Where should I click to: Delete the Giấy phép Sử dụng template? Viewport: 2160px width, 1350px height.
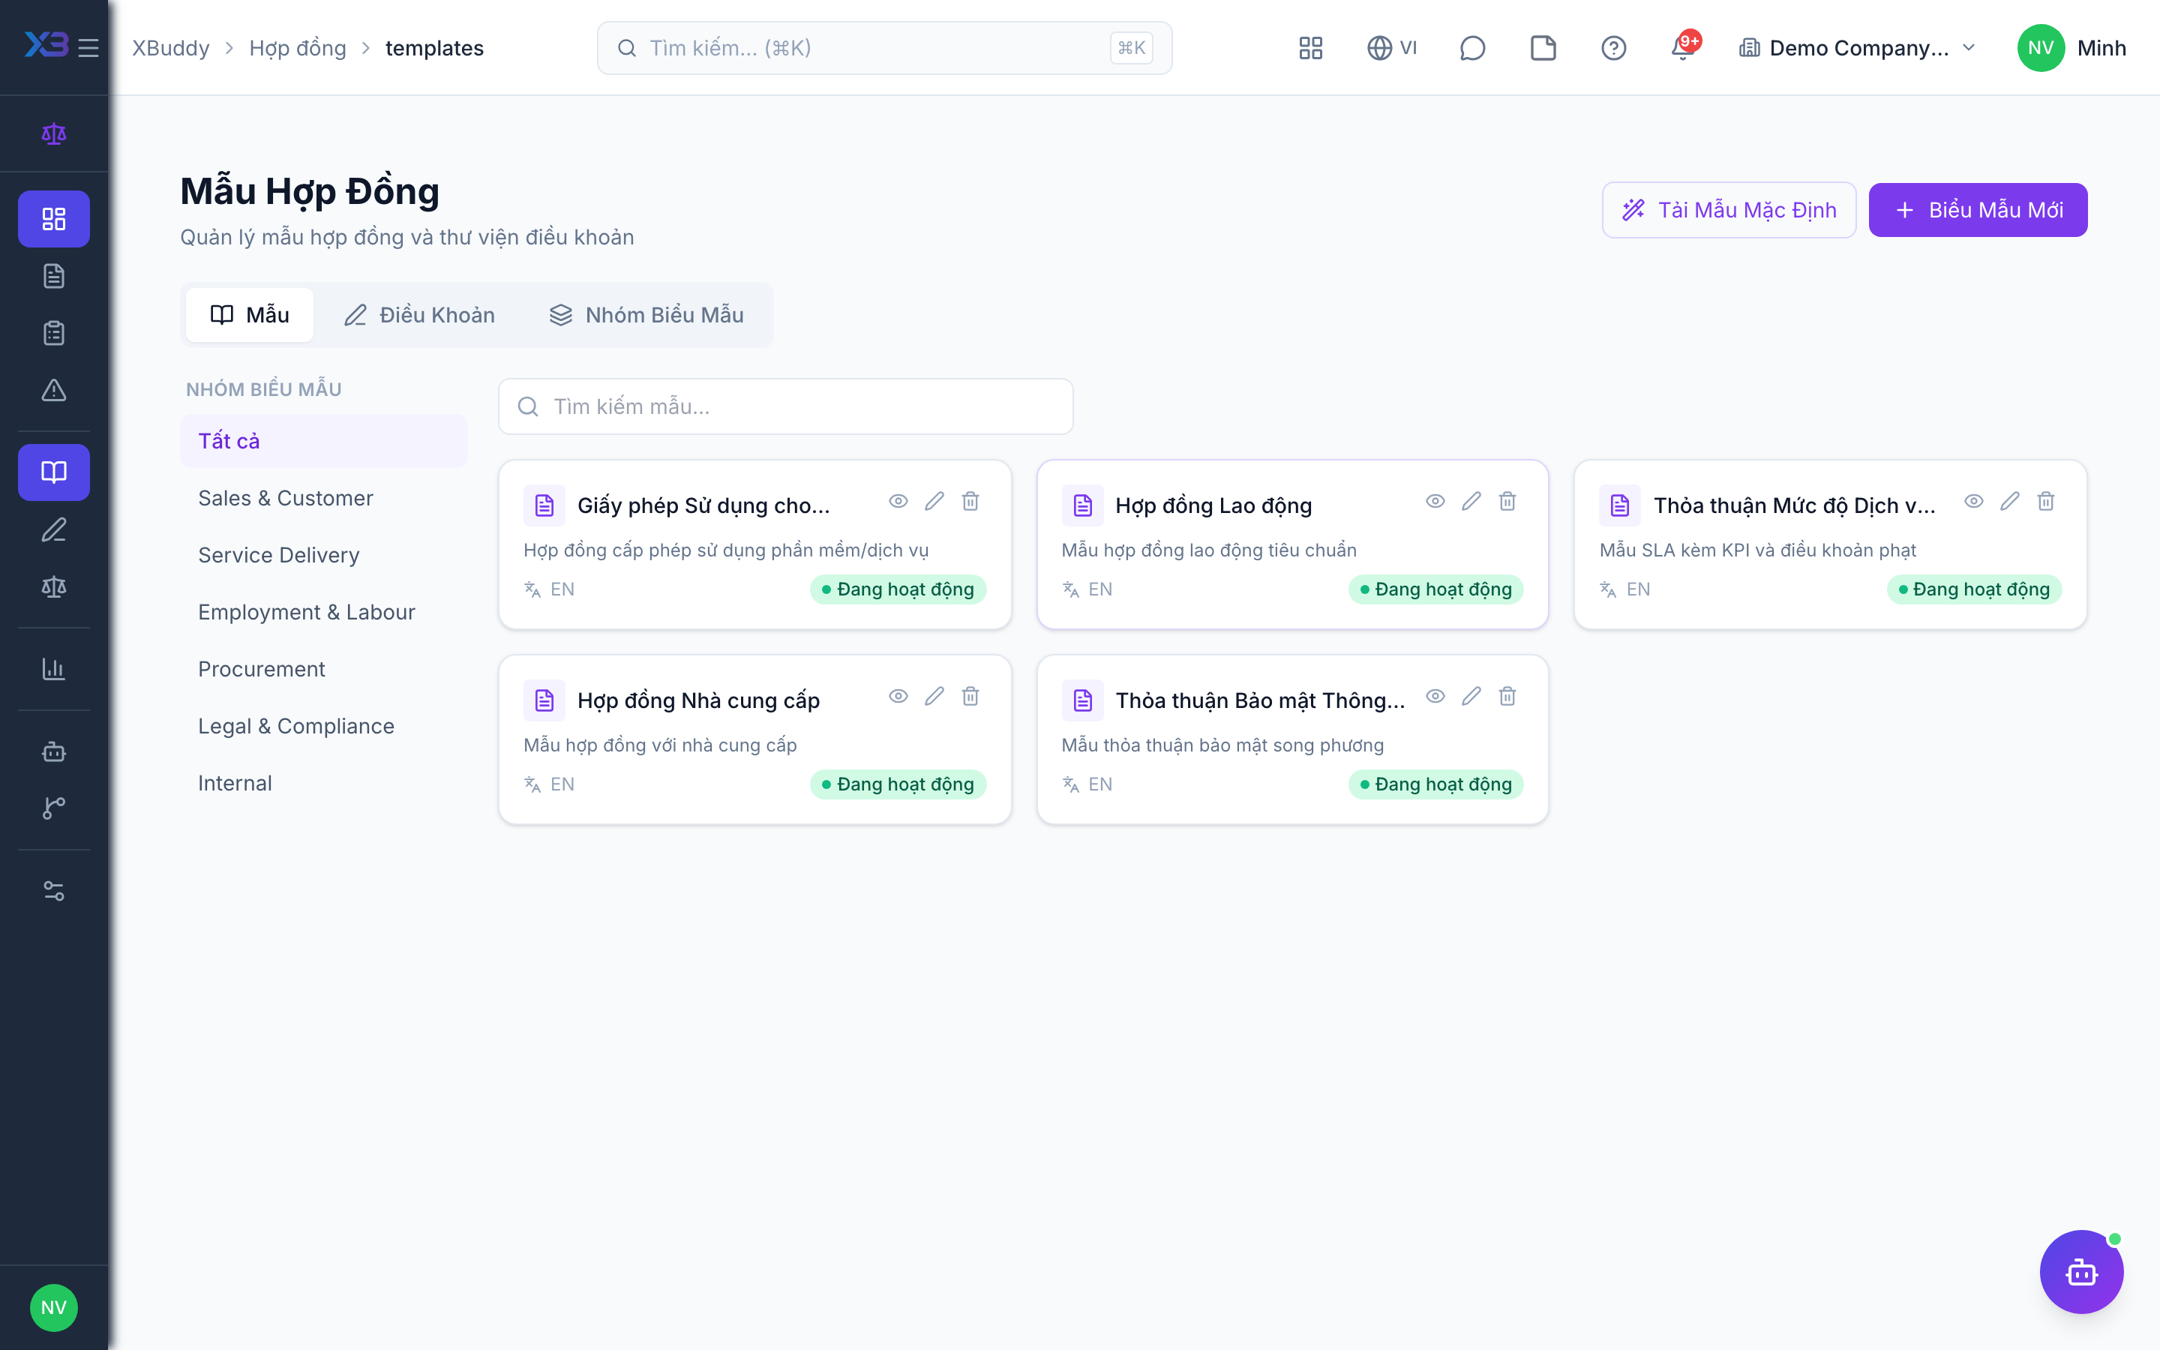pos(970,502)
